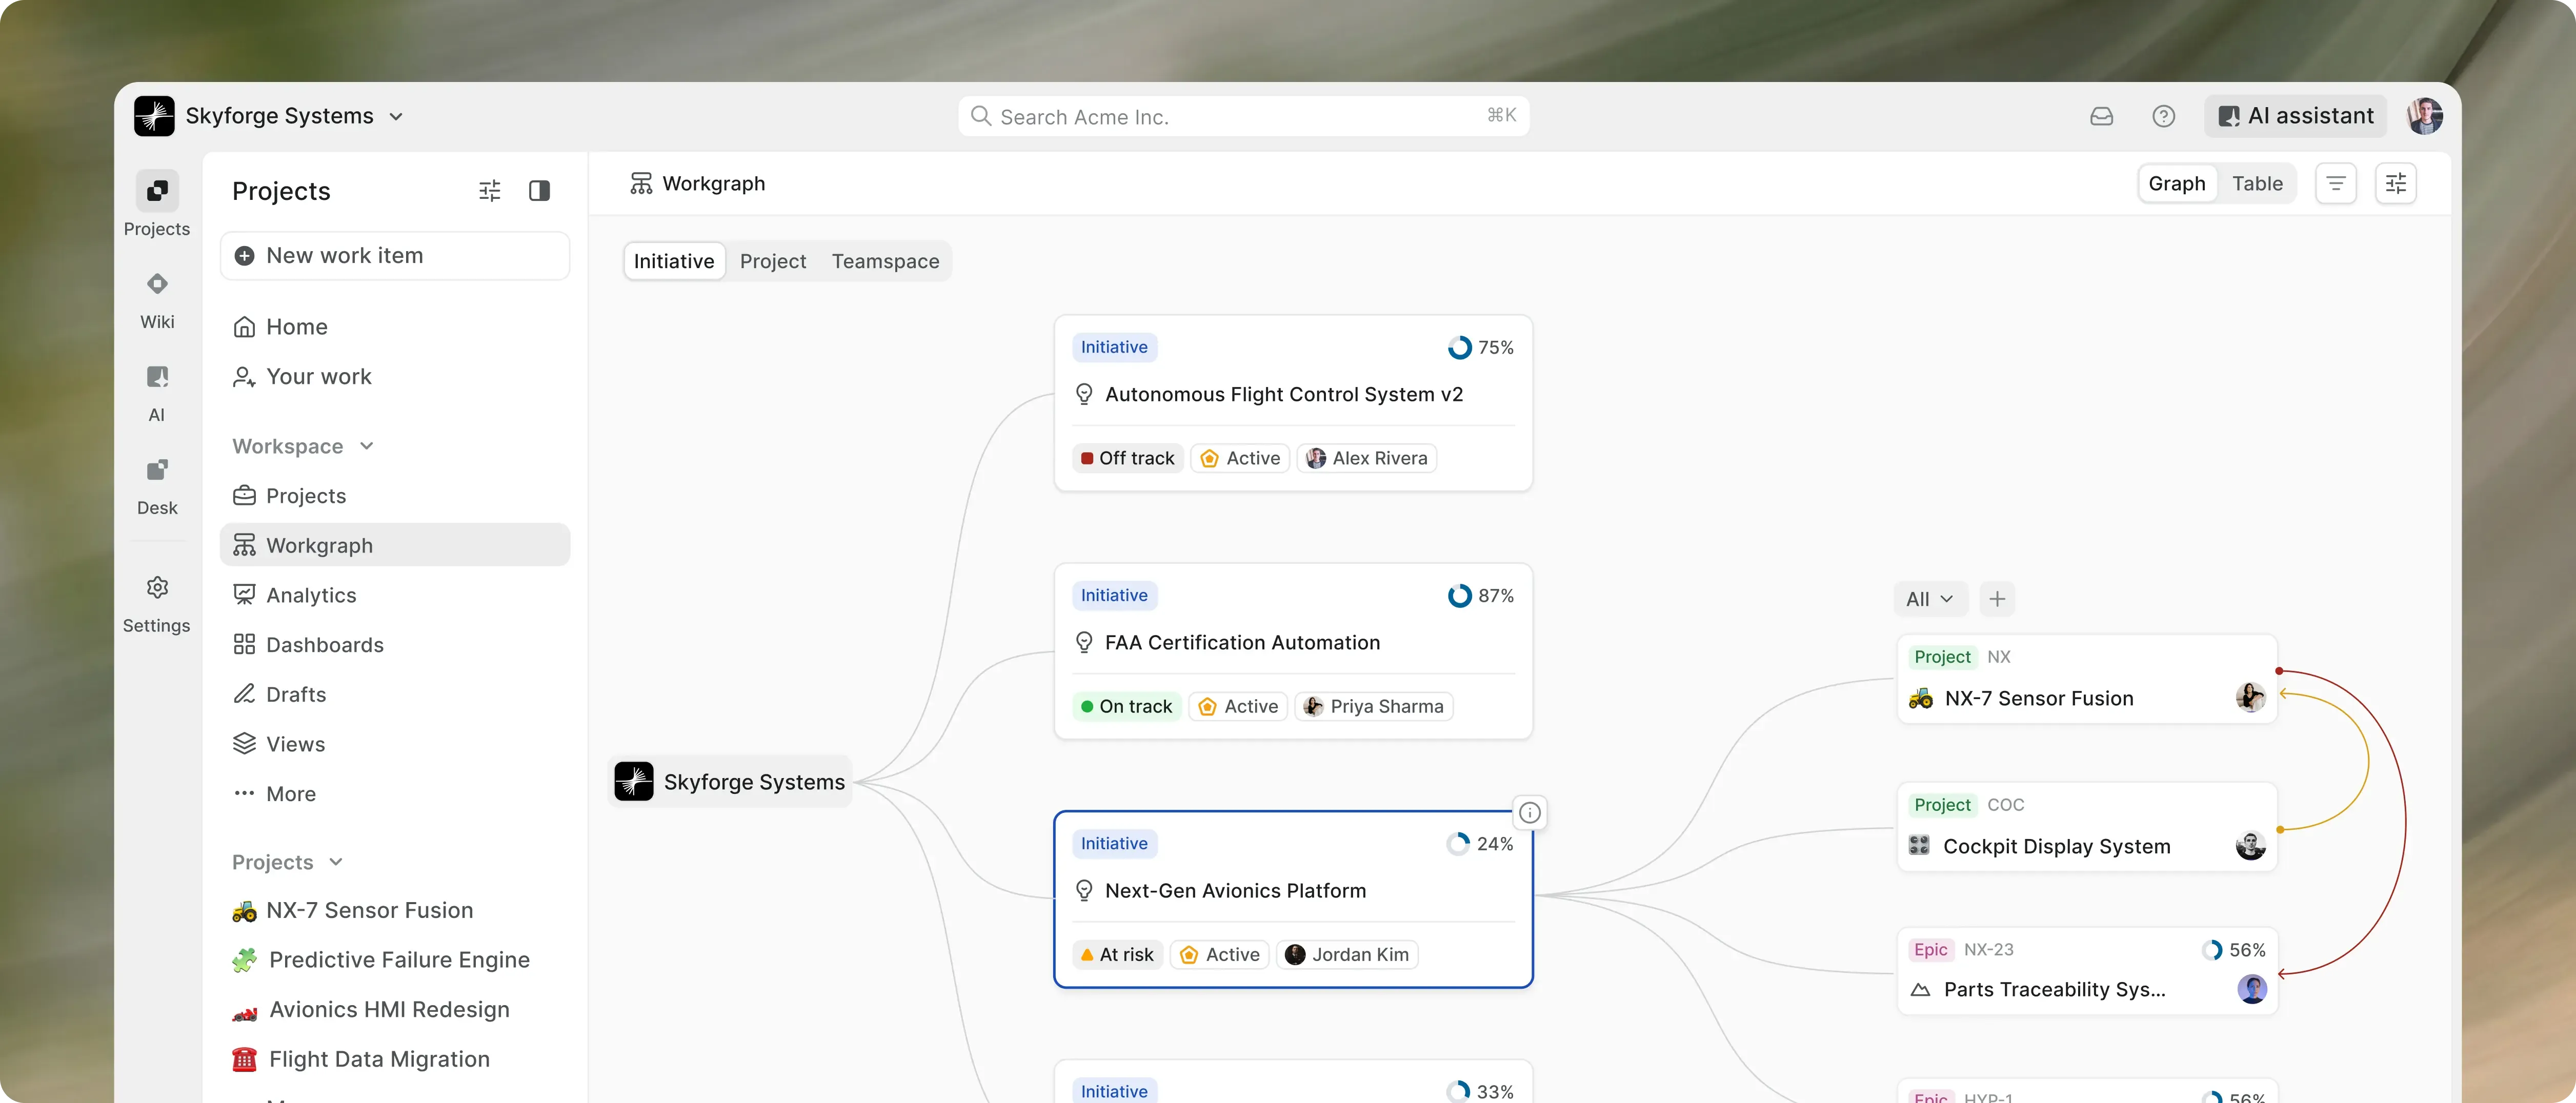Select the Teamspace grouping tab
The width and height of the screenshot is (2576, 1103).
pos(886,261)
